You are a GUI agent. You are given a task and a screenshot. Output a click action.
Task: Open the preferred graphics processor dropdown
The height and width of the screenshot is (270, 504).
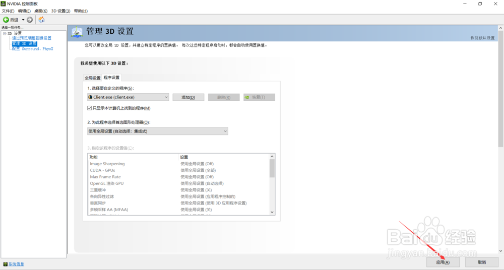[x=157, y=131]
